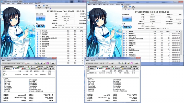The width and height of the screenshot is (184, 103).
Task: Open ST1000DM003 drive dropdown in right HD Tune
Action: 97,63
